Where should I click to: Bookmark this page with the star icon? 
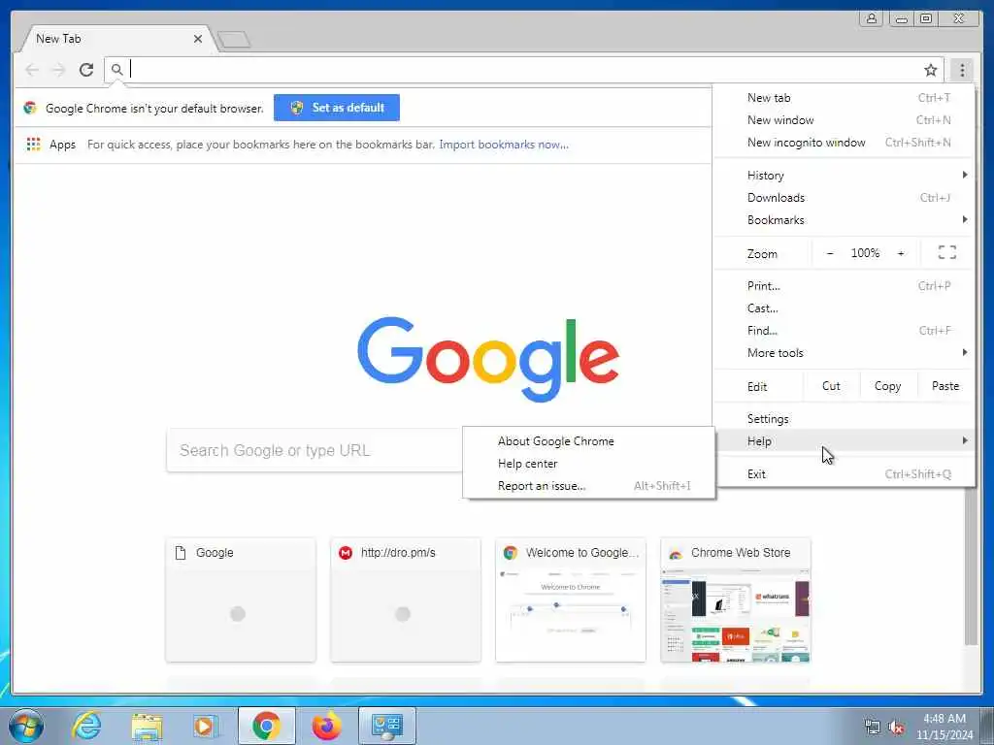point(930,70)
